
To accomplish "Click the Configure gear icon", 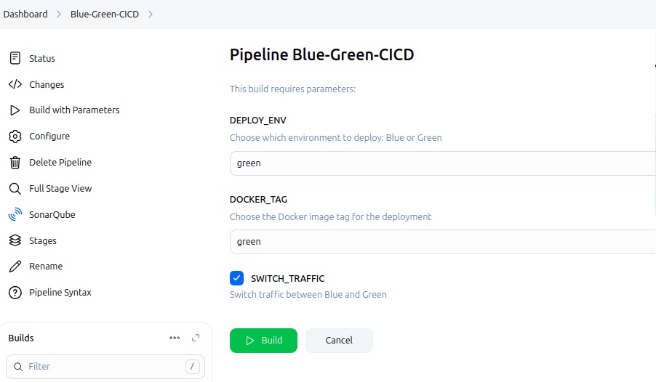I will pos(15,137).
